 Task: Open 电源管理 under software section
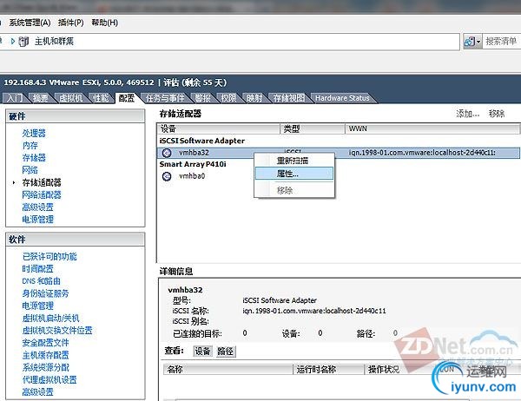37,306
